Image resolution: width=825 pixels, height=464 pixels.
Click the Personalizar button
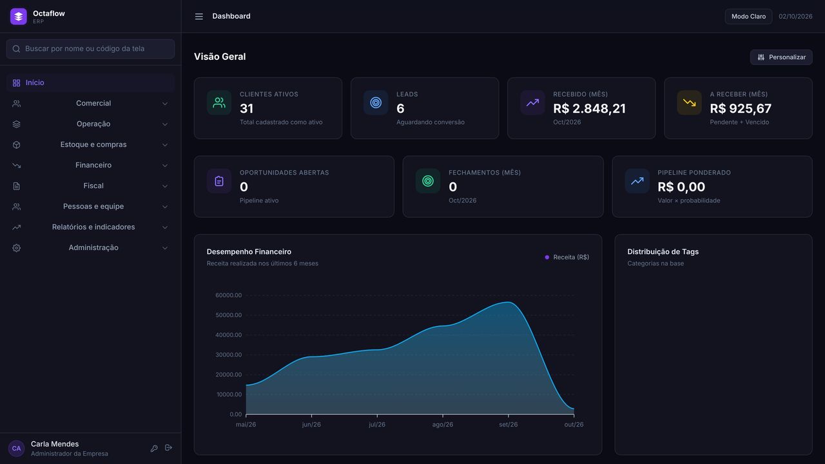tap(781, 57)
